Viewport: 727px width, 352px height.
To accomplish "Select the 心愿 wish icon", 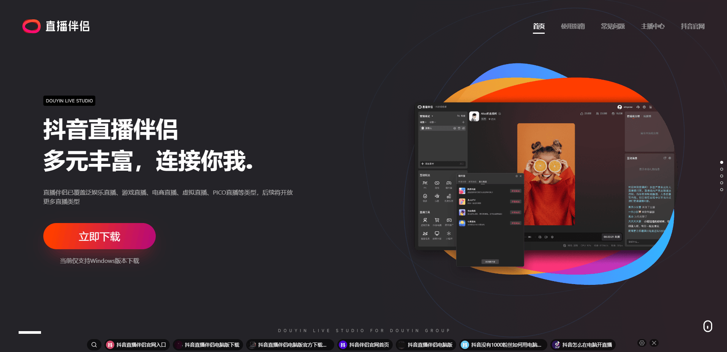I will point(437,196).
